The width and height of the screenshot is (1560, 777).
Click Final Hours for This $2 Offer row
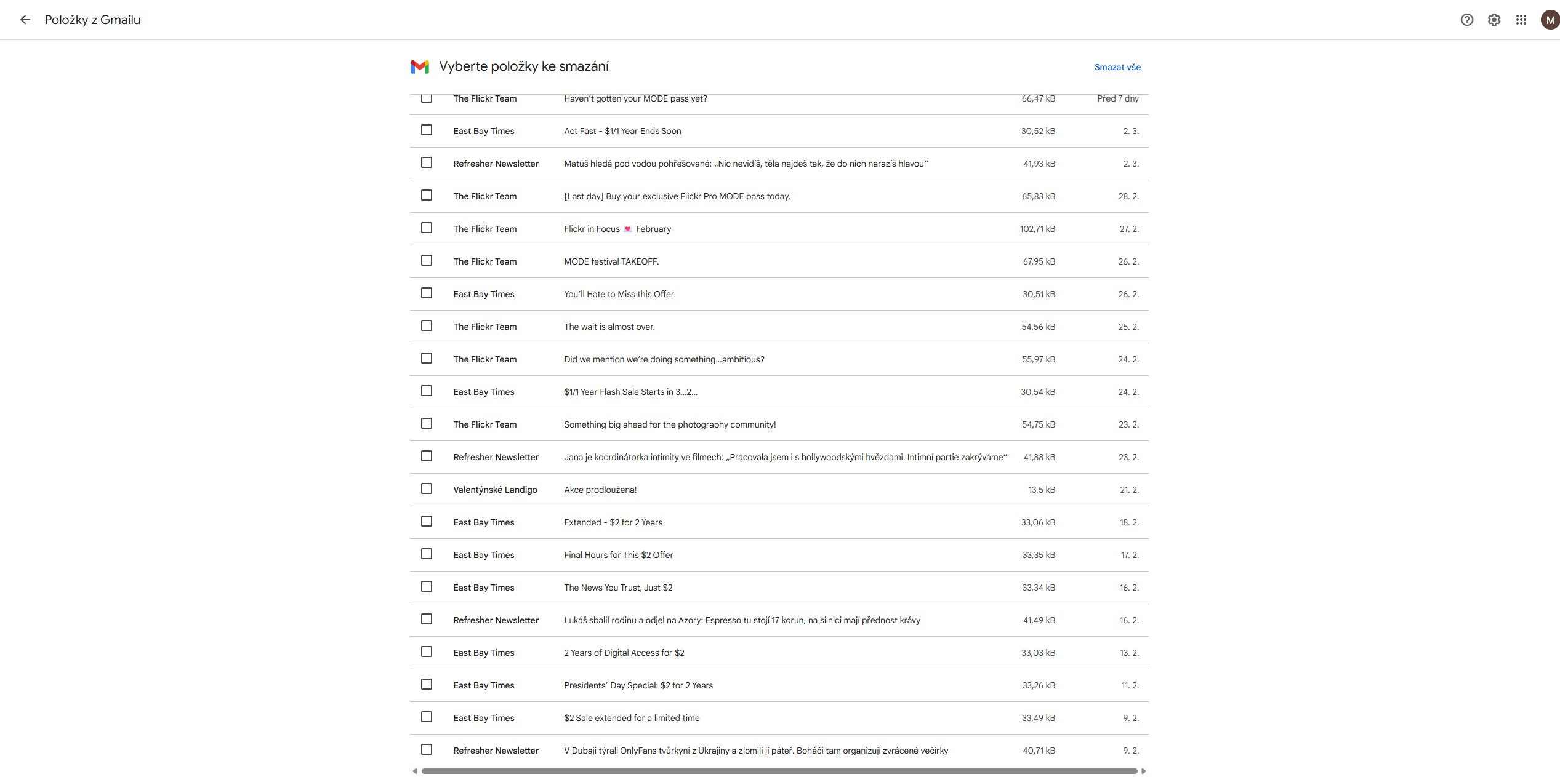tap(618, 555)
